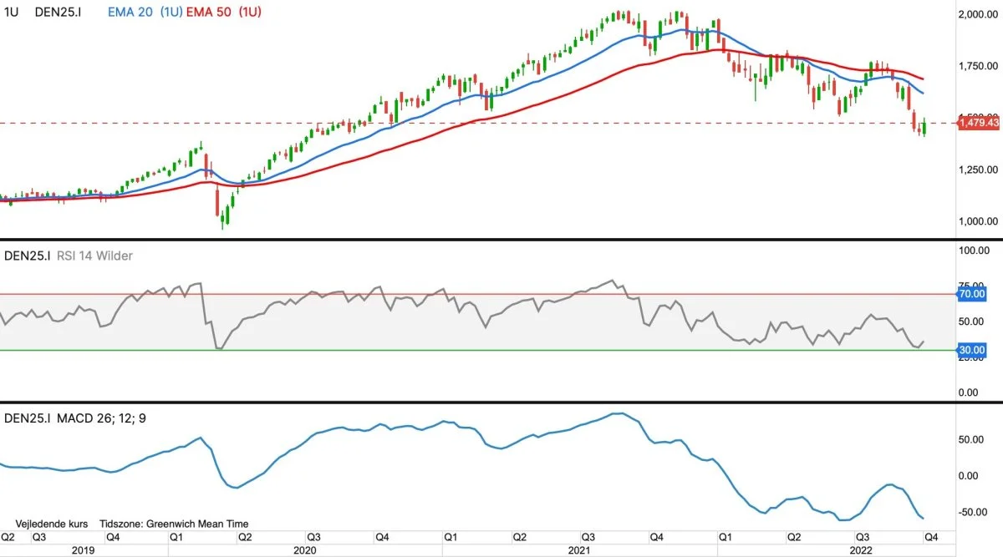Click the 2021 year label on time axis
The width and height of the screenshot is (1003, 557).
[579, 550]
